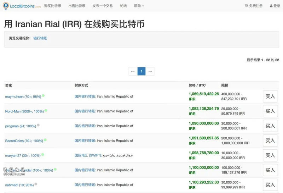Open seller nahmadi's profile
283x193 pixels.
pos(19,185)
